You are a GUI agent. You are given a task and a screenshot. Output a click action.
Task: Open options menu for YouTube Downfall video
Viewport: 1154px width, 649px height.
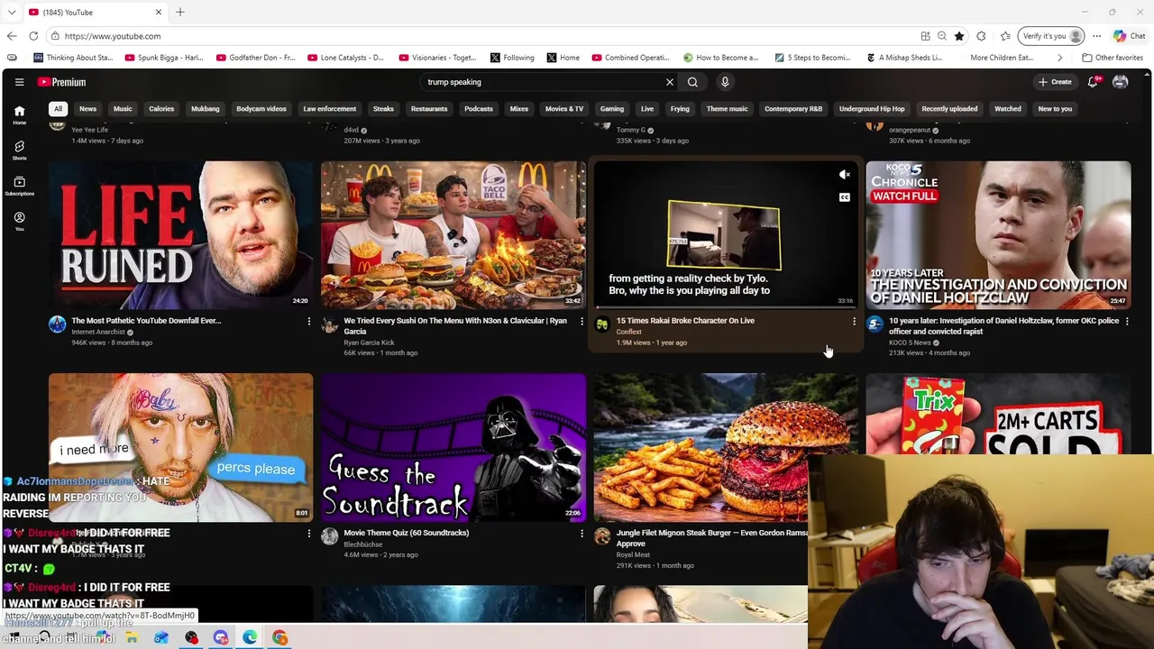coord(308,322)
